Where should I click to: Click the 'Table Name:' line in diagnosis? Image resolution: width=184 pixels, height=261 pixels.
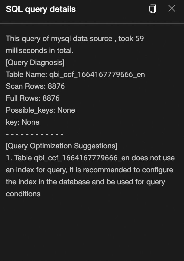click(x=75, y=74)
